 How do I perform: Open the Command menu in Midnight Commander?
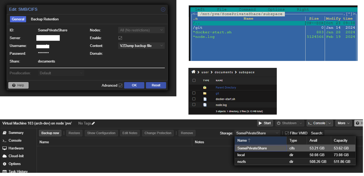(x=247, y=9)
